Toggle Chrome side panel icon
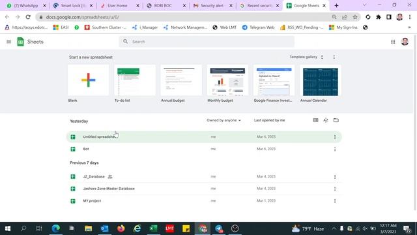The height and width of the screenshot is (235, 417). (389, 17)
